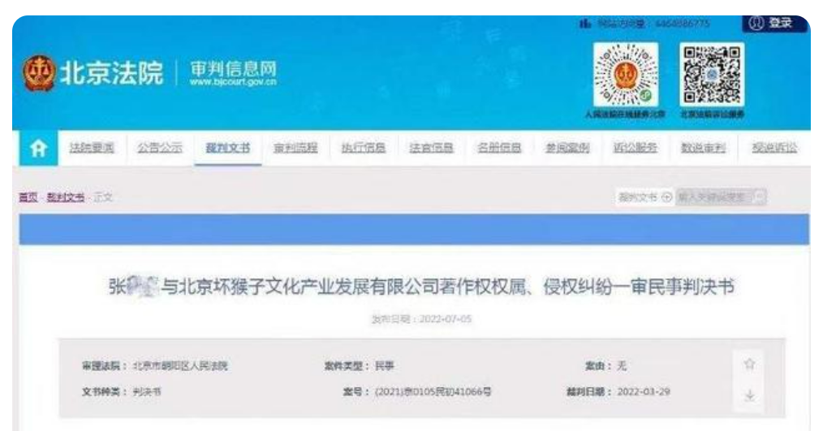
Task: Follow the 裁判文书 breadcrumb link
Action: [x=66, y=197]
